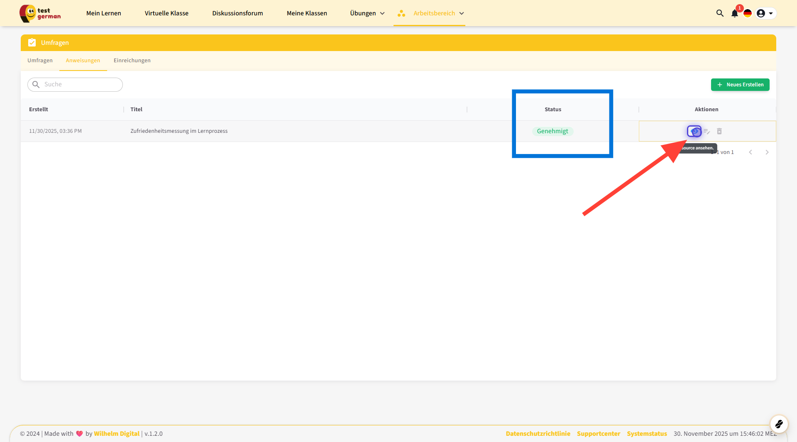Click the floating feather icon in the bottom corner
797x442 pixels.
coord(779,424)
